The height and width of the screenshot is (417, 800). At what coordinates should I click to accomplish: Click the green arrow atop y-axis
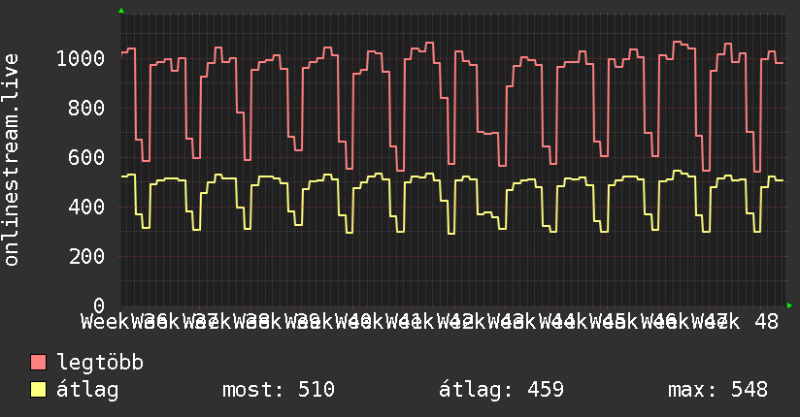point(121,11)
